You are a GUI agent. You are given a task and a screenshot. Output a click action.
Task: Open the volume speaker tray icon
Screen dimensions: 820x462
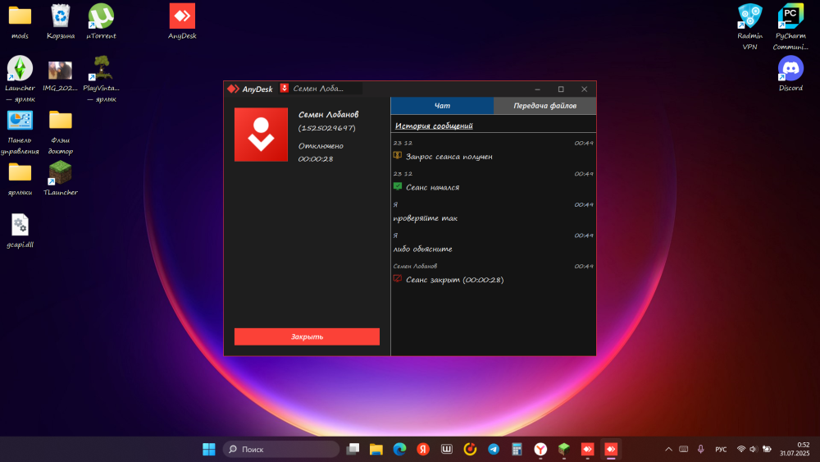pos(753,449)
